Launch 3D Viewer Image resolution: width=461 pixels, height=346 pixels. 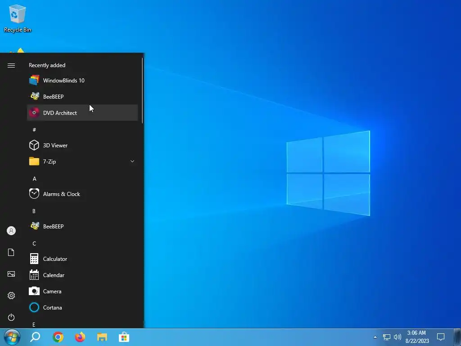click(82, 146)
